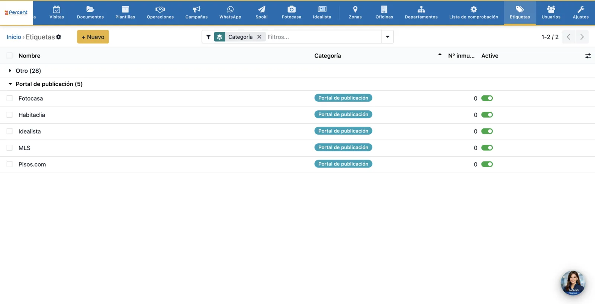Open the WhatsApp icon
This screenshot has width=595, height=304.
230,9
